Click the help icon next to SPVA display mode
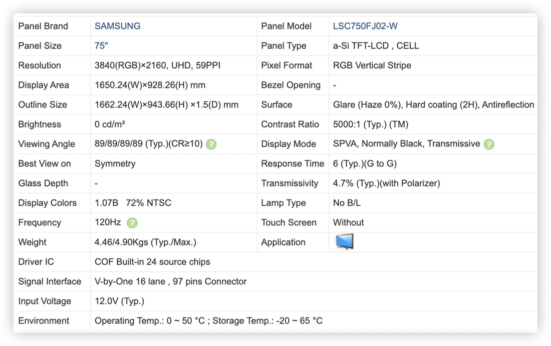 coord(489,144)
